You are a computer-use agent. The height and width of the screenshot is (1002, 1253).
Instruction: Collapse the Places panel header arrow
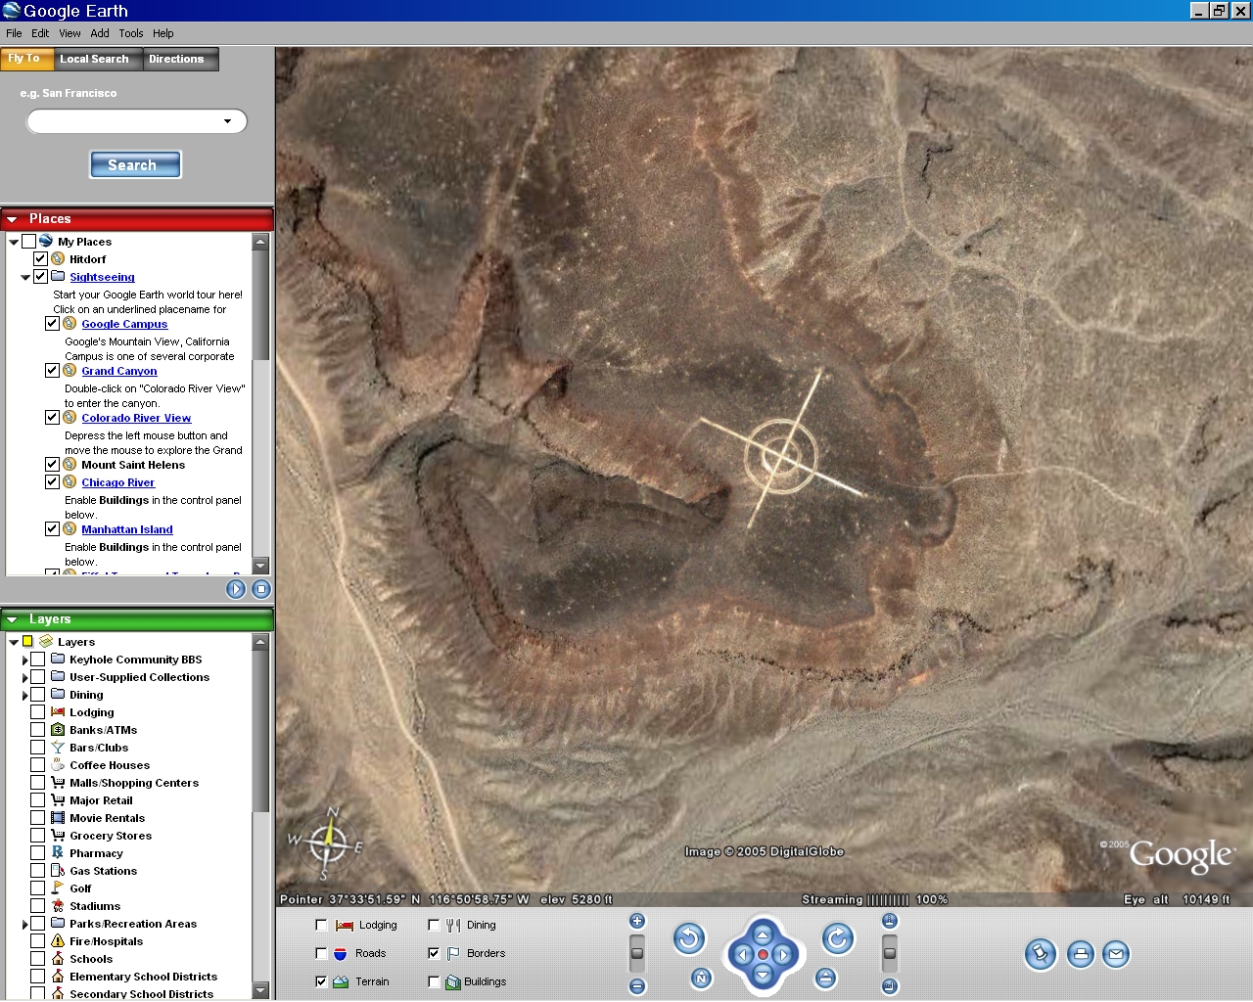(12, 219)
